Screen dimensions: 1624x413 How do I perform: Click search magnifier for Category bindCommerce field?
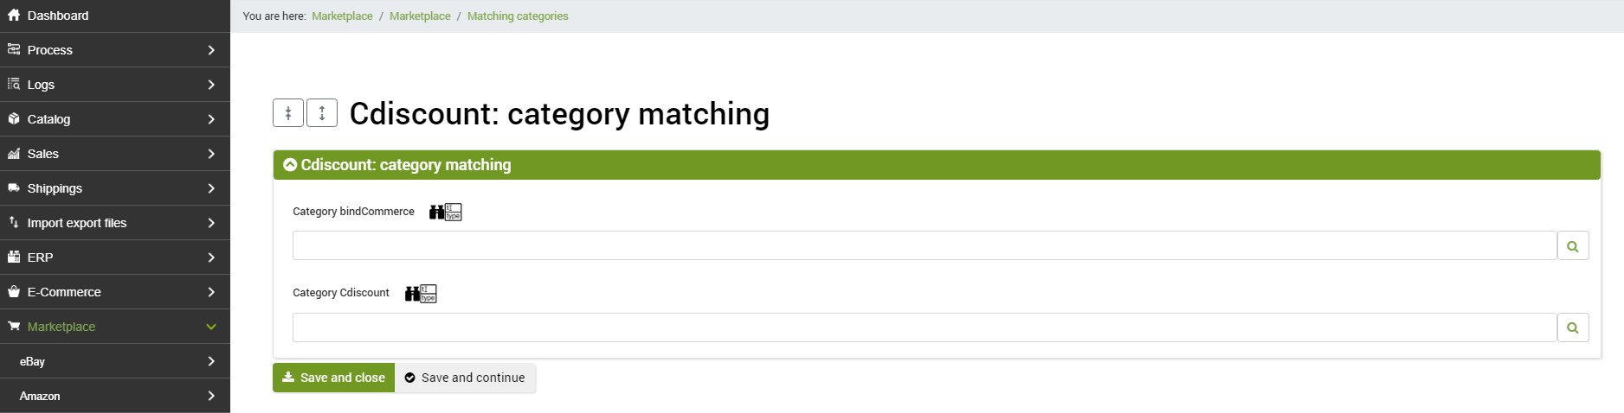1573,246
